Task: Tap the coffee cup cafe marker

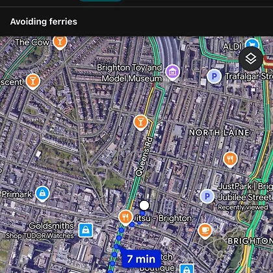Action: click(205, 231)
